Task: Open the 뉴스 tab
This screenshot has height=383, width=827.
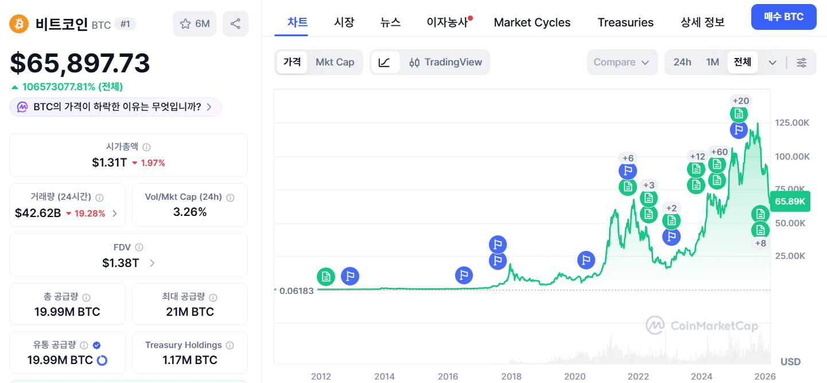Action: tap(390, 22)
